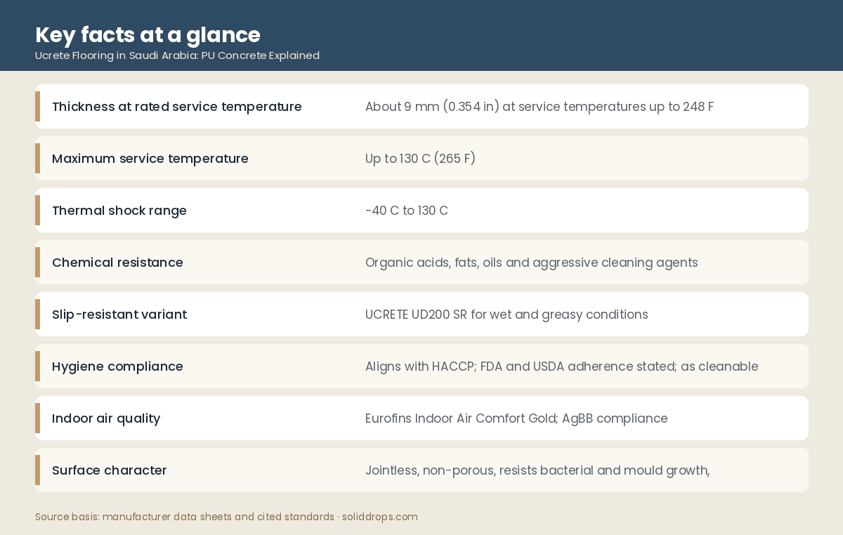Click the tan accent bar beside Chemical resistance
This screenshot has width=843, height=535.
[37, 263]
